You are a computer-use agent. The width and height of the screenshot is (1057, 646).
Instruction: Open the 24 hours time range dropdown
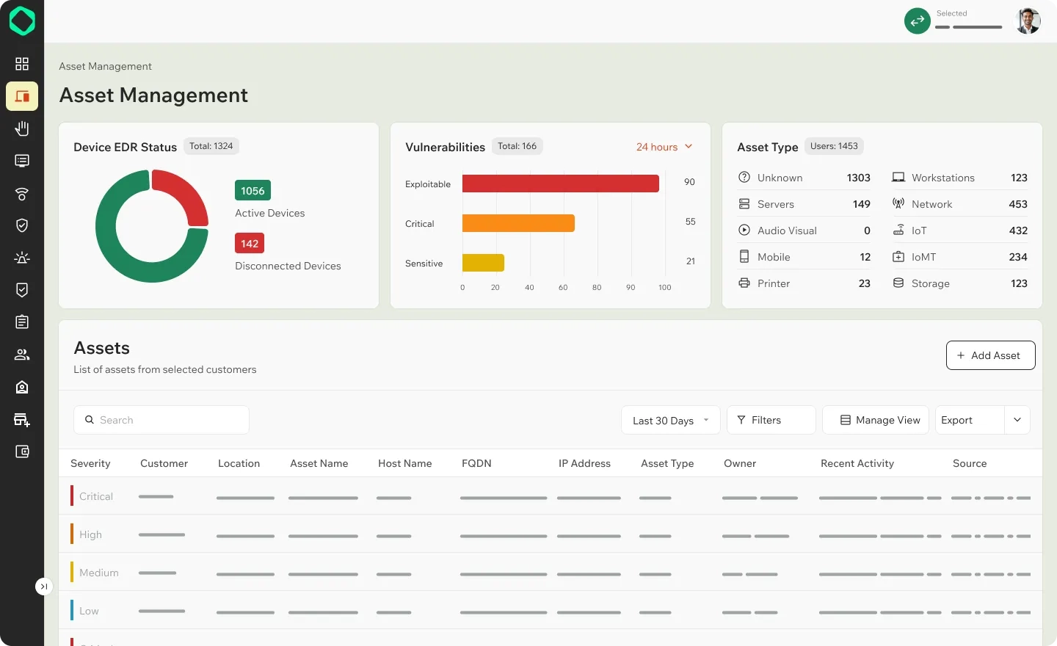coord(664,147)
